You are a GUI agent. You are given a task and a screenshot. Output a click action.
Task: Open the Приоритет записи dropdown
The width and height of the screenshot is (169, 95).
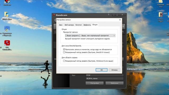[90, 36]
